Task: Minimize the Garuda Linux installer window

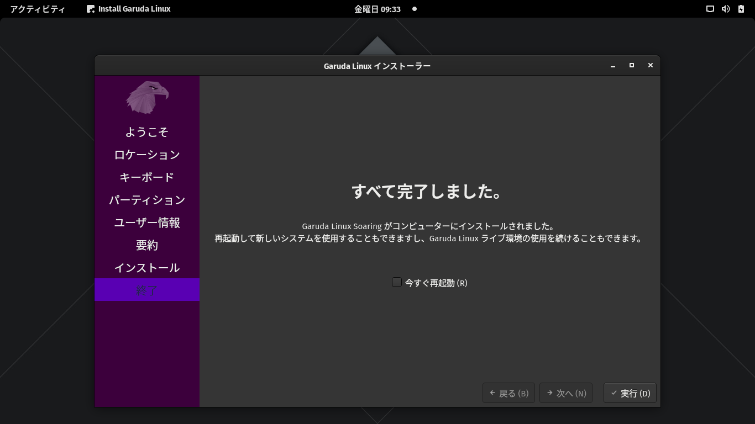Action: point(613,66)
